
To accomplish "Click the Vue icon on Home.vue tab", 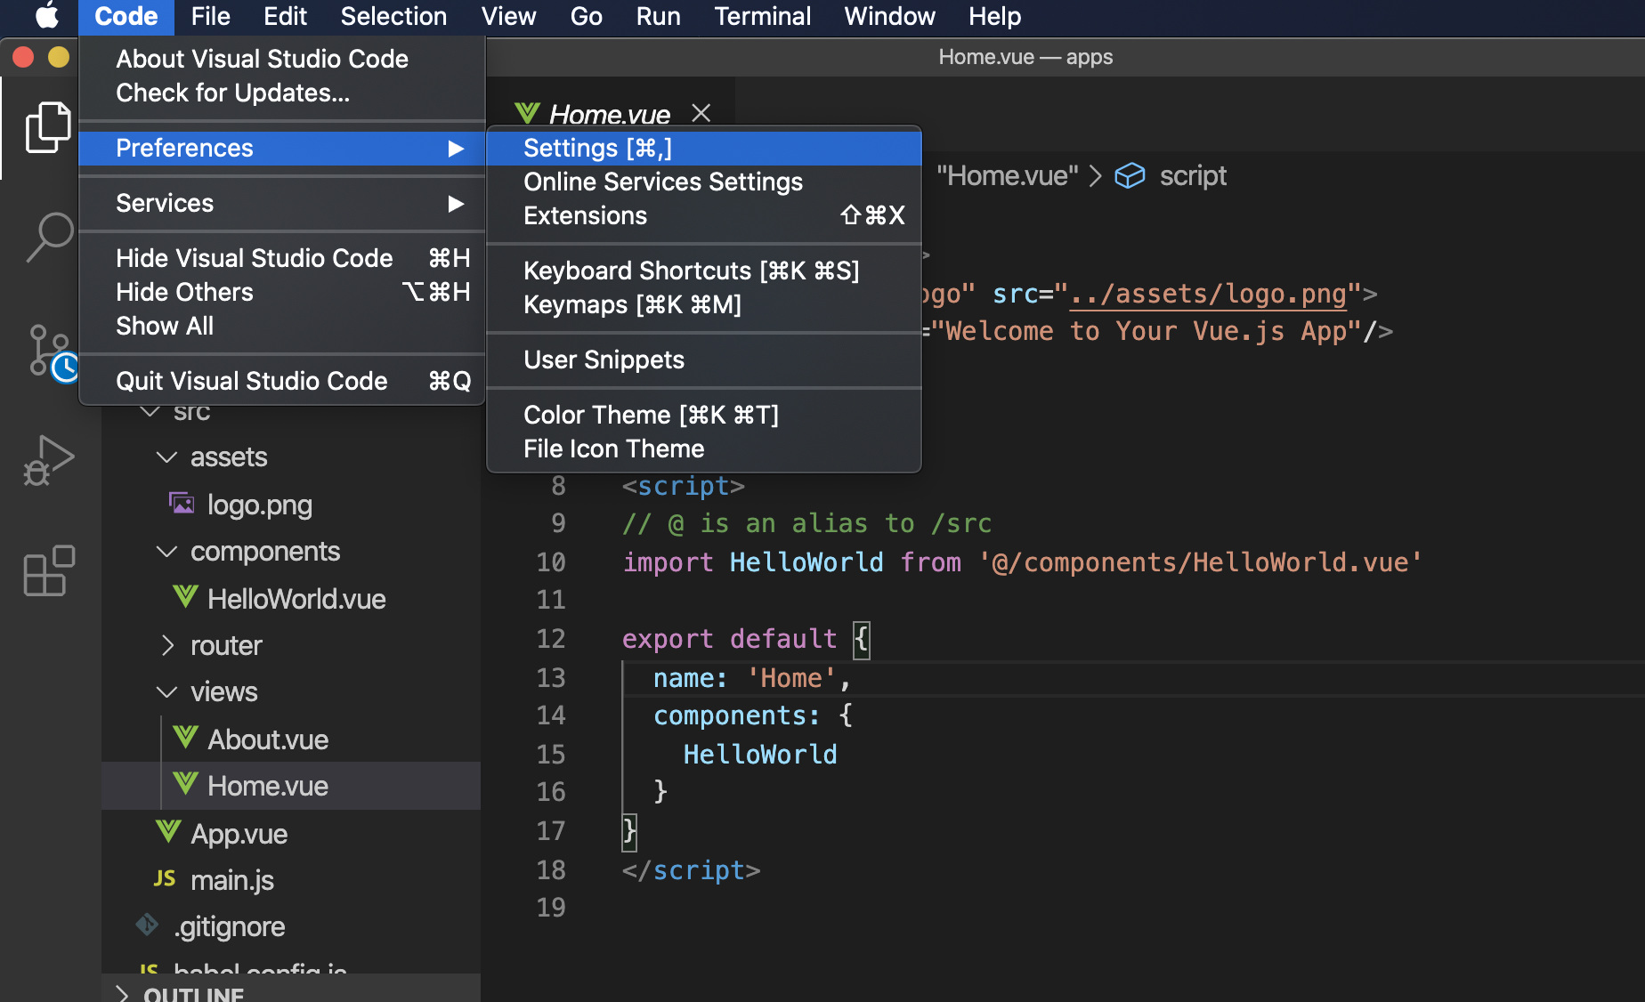I will [x=527, y=113].
